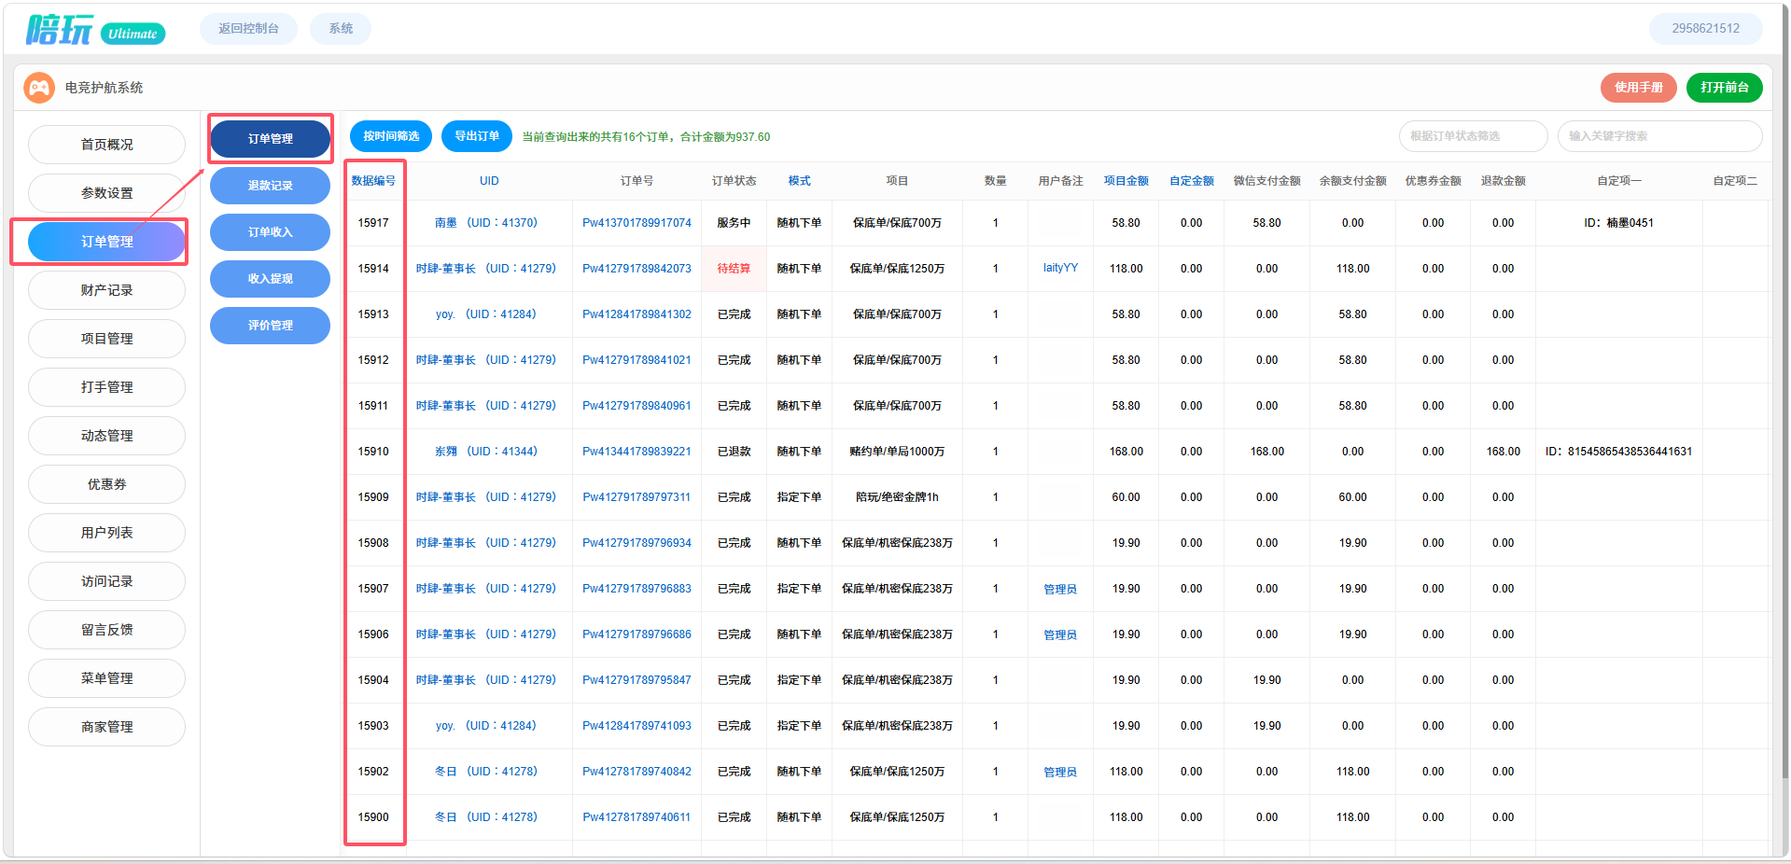
Task: Switch to 订单收入 submenu tab
Action: pyautogui.click(x=270, y=232)
